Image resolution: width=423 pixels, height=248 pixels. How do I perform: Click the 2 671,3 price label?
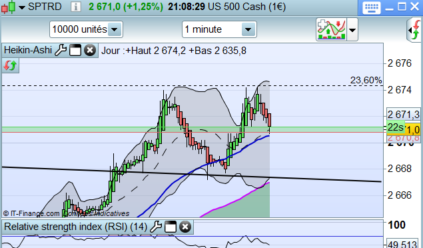[x=403, y=115]
